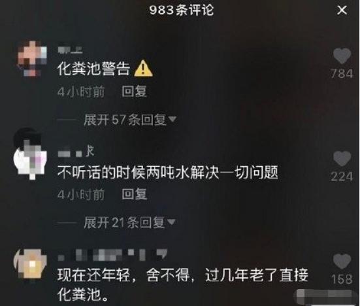The width and height of the screenshot is (360, 306).
Task: Open first commenter's pixelated avatar
Action: (x=32, y=59)
